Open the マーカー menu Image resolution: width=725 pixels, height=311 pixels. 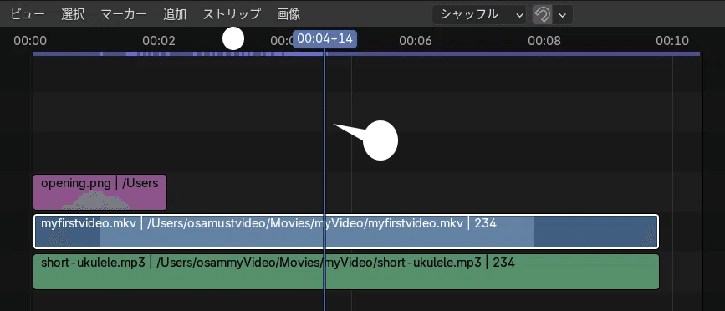tap(124, 14)
